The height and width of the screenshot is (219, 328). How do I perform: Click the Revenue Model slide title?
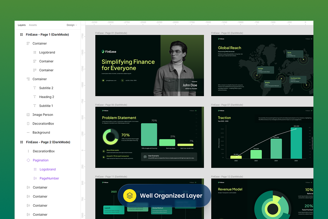(x=230, y=189)
